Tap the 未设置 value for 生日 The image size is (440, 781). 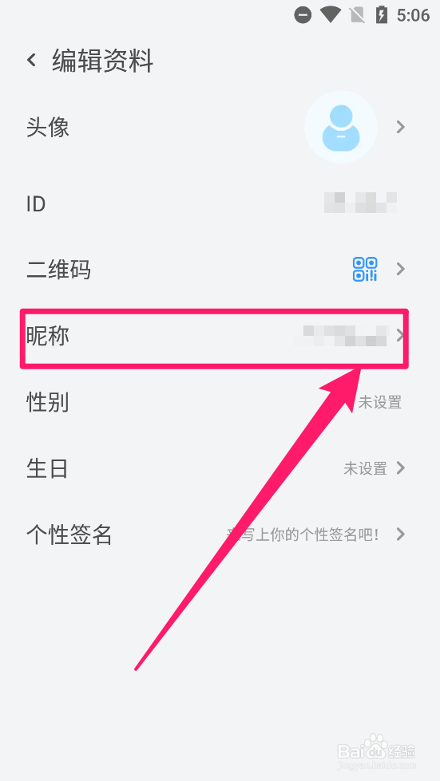[x=365, y=468]
